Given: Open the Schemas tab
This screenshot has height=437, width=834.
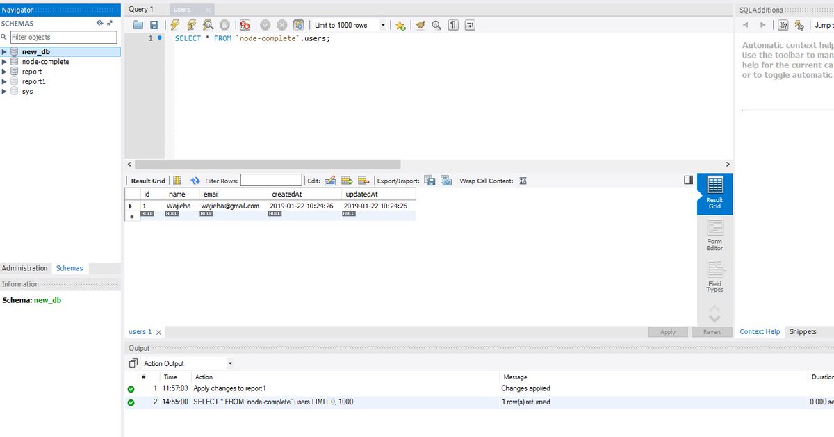Looking at the screenshot, I should coord(69,268).
